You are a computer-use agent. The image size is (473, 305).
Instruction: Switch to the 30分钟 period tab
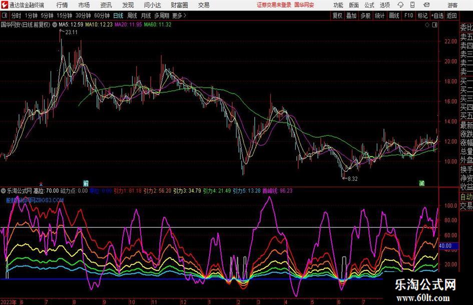[x=83, y=16]
